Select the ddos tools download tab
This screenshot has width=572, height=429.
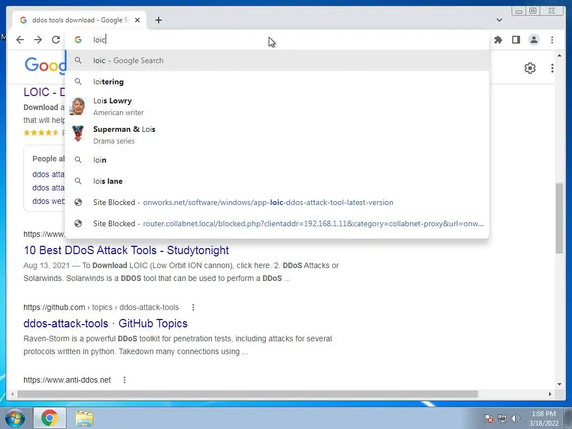[x=79, y=20]
